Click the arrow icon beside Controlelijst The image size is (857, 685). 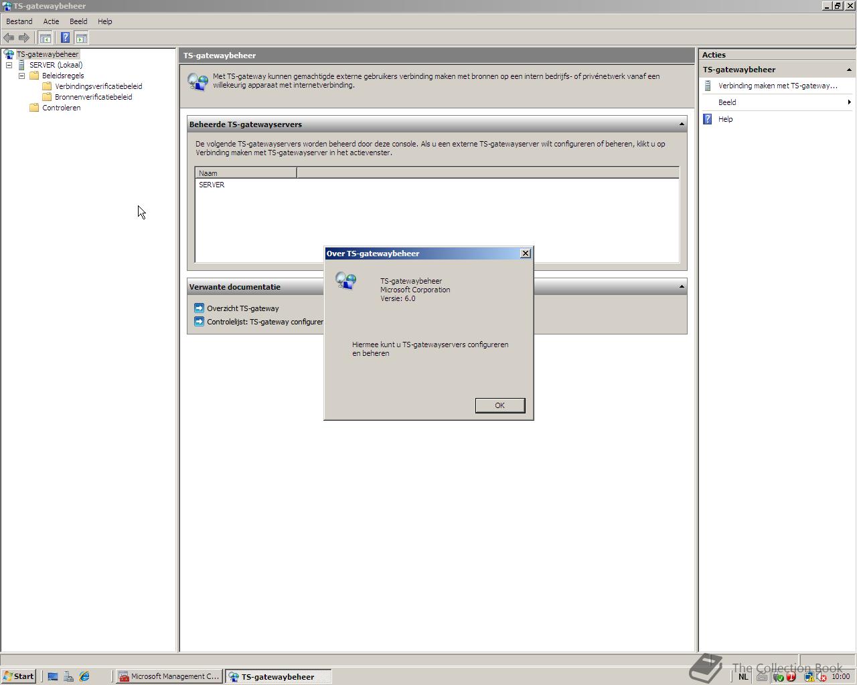199,321
